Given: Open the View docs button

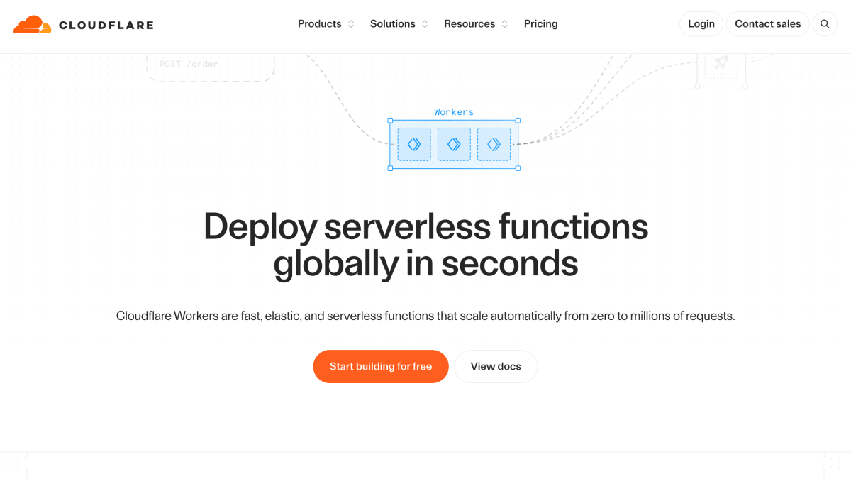Looking at the screenshot, I should pyautogui.click(x=496, y=366).
